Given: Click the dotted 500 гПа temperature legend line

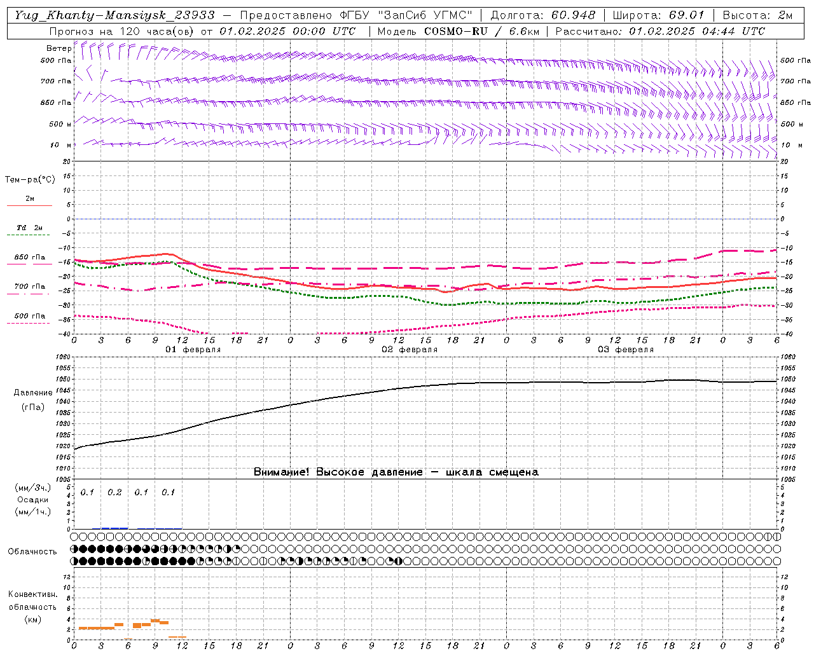Looking at the screenshot, I should (28, 323).
